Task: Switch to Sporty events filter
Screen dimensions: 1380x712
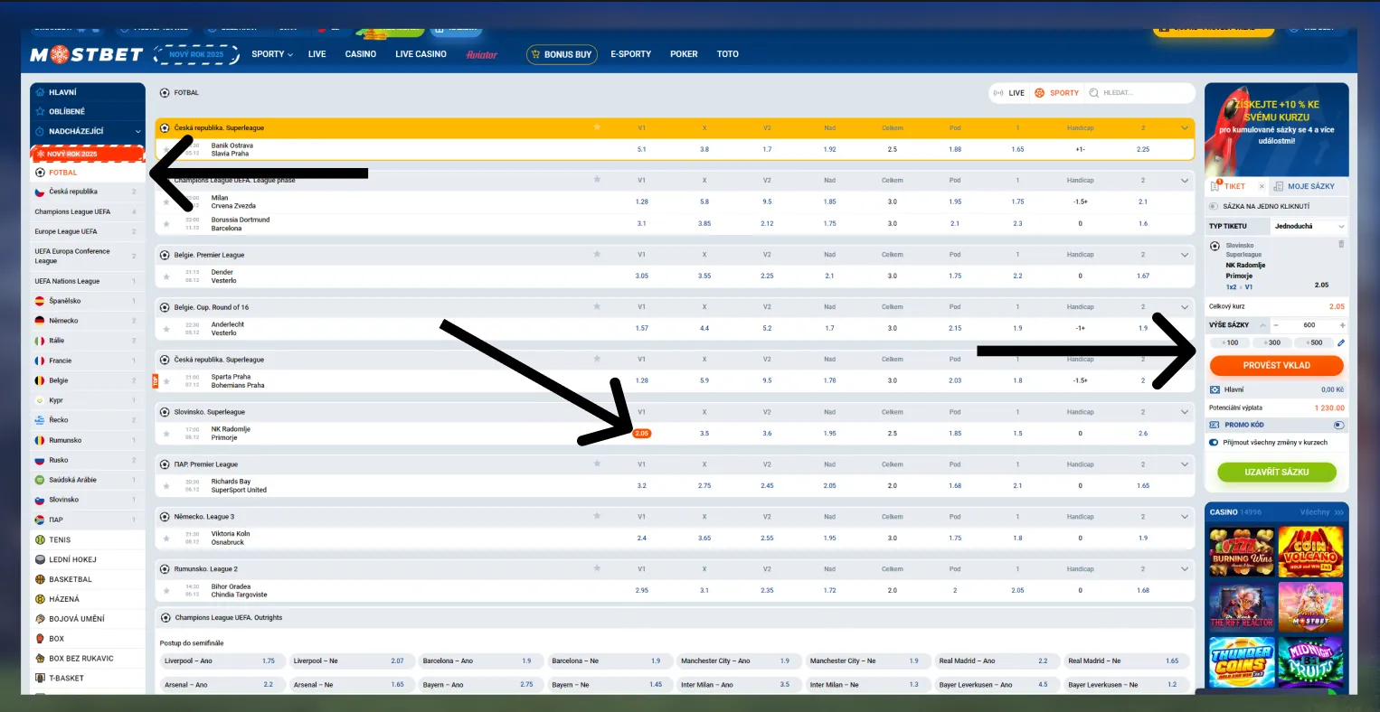Action: coord(1057,93)
